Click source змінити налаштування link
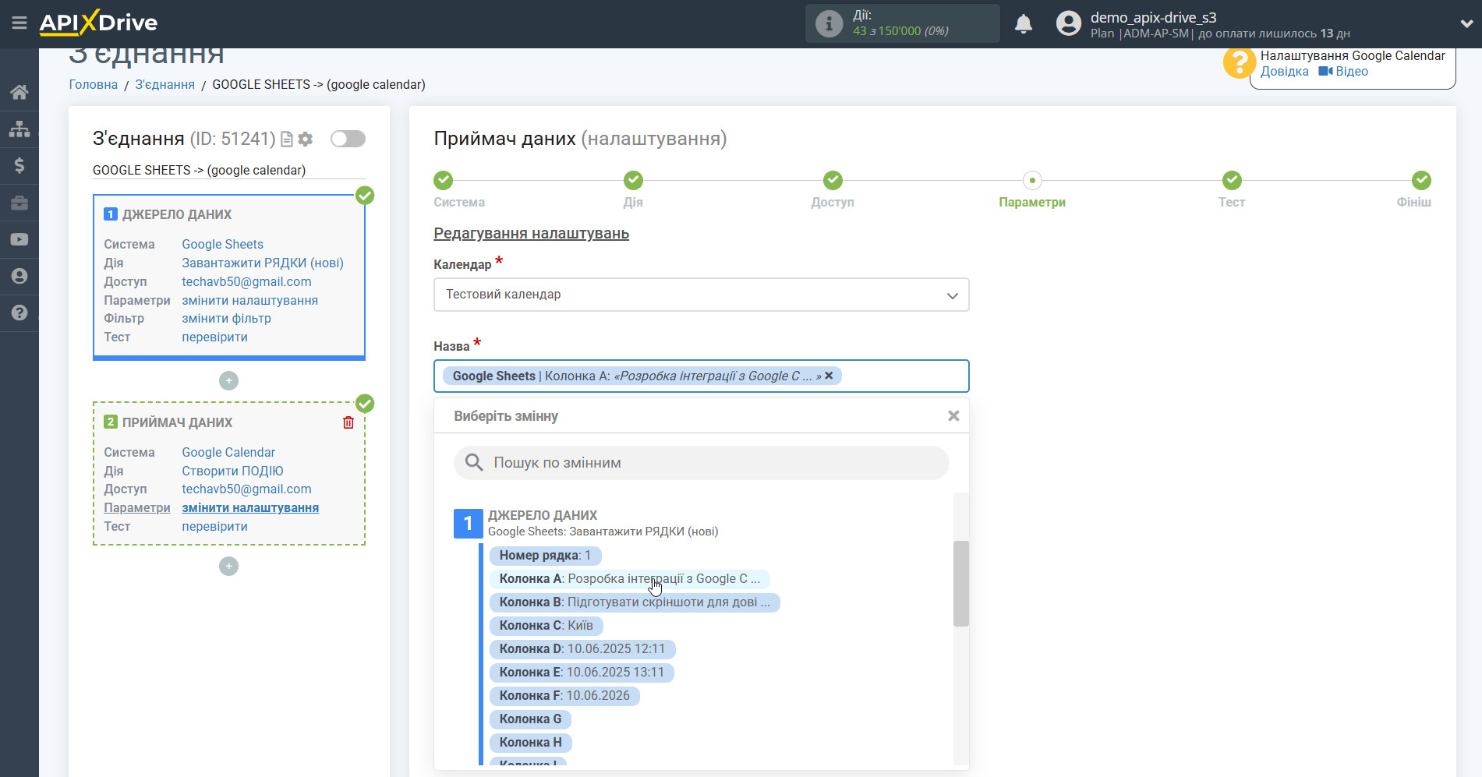Image resolution: width=1482 pixels, height=777 pixels. pos(250,300)
